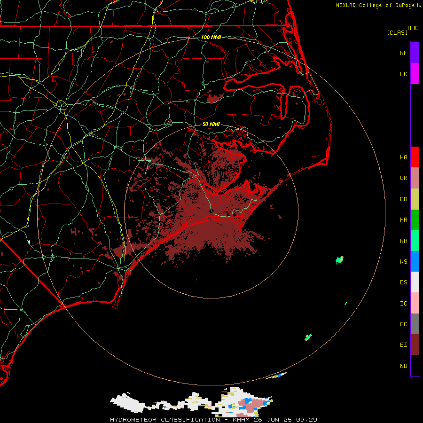Click the HA legend label
Image resolution: width=423 pixels, height=423 pixels.
pyautogui.click(x=403, y=157)
